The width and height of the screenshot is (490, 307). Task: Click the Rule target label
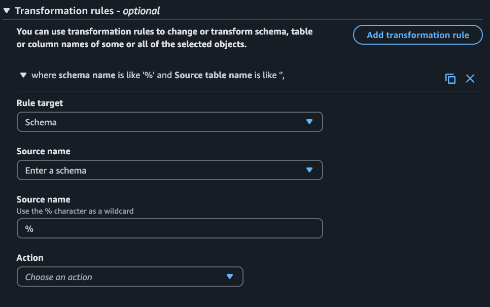click(40, 103)
